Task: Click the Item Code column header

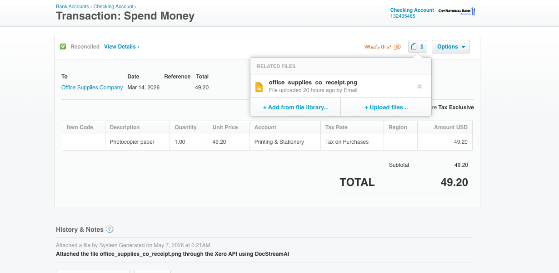Action: 84,127
